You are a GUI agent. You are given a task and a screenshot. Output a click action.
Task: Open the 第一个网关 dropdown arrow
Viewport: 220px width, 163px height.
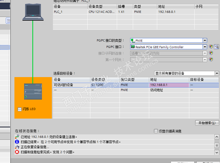205,60
